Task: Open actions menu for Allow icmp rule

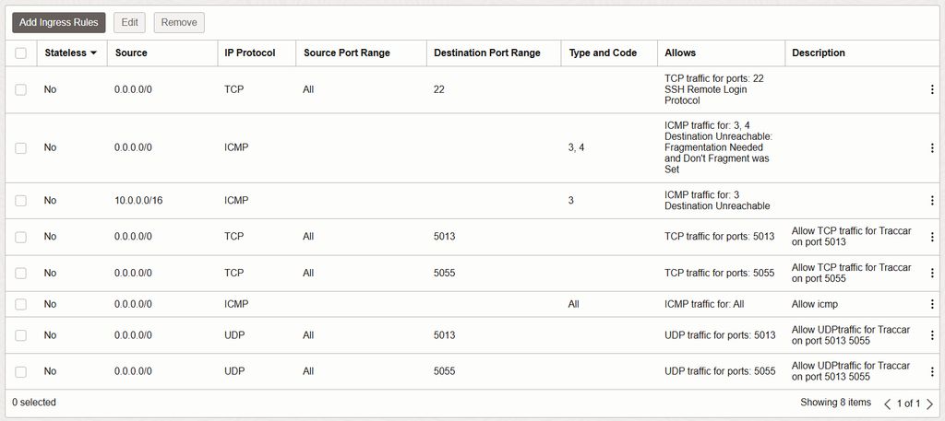Action: (x=932, y=304)
